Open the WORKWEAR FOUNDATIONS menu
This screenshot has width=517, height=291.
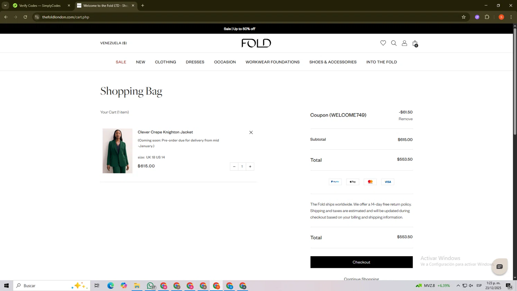[273, 62]
